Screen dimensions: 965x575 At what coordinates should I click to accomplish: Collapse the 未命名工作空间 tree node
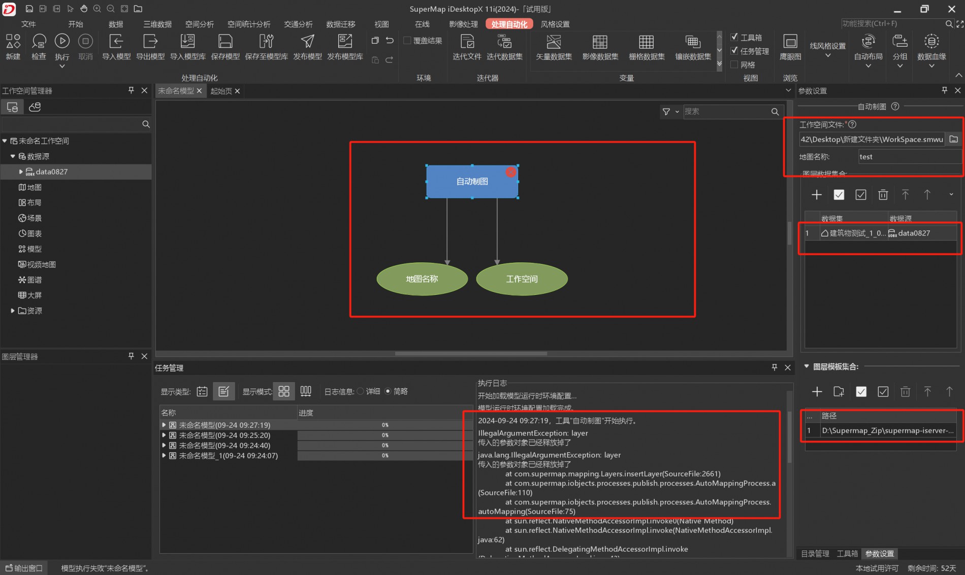coord(5,141)
